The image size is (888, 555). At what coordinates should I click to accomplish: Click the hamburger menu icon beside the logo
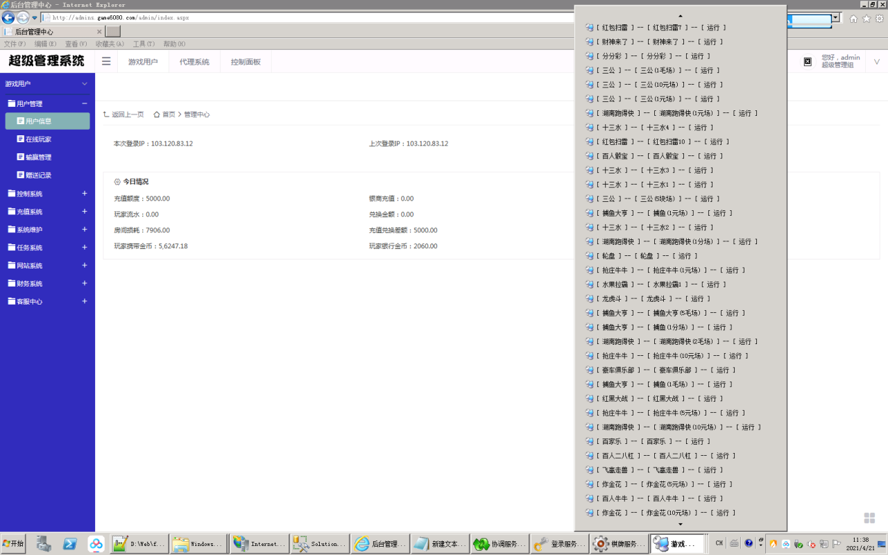coord(106,62)
